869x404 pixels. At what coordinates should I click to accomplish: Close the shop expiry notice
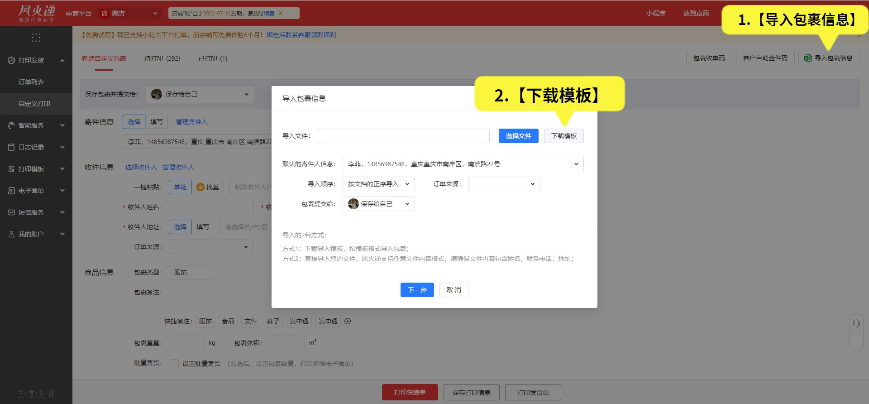(x=281, y=13)
